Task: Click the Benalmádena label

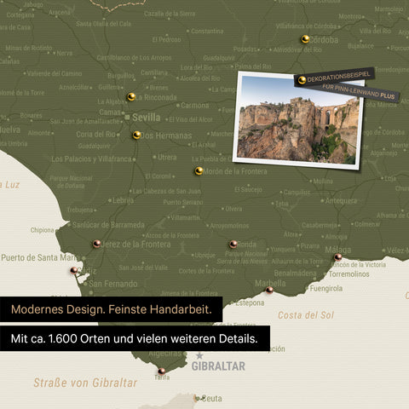Action: [295, 274]
